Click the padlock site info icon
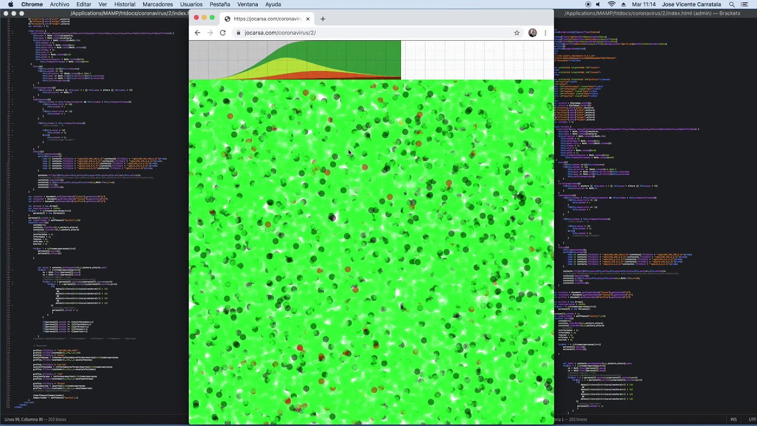 pyautogui.click(x=238, y=33)
